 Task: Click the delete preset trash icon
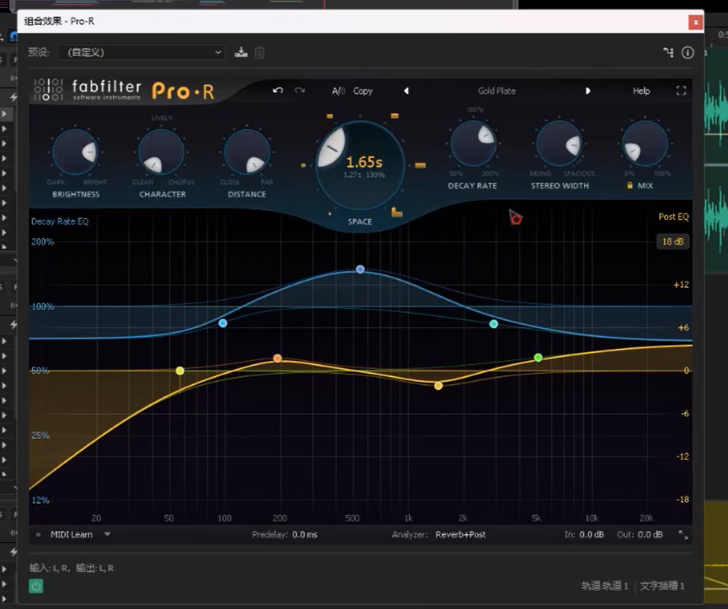[260, 52]
